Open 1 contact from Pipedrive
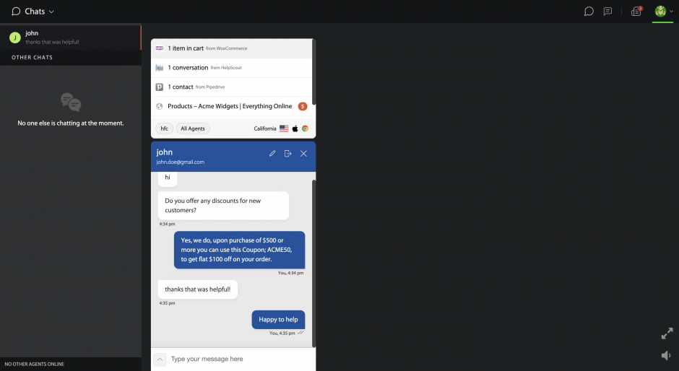 [x=231, y=87]
